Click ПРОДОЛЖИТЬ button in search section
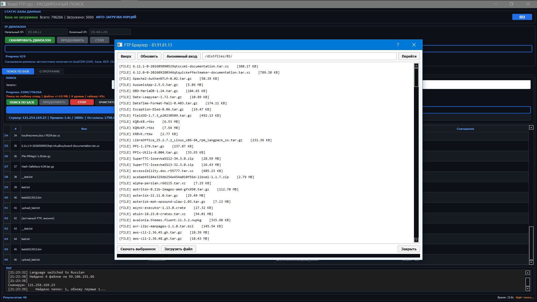Viewport: 537px width, 302px height. tap(54, 102)
